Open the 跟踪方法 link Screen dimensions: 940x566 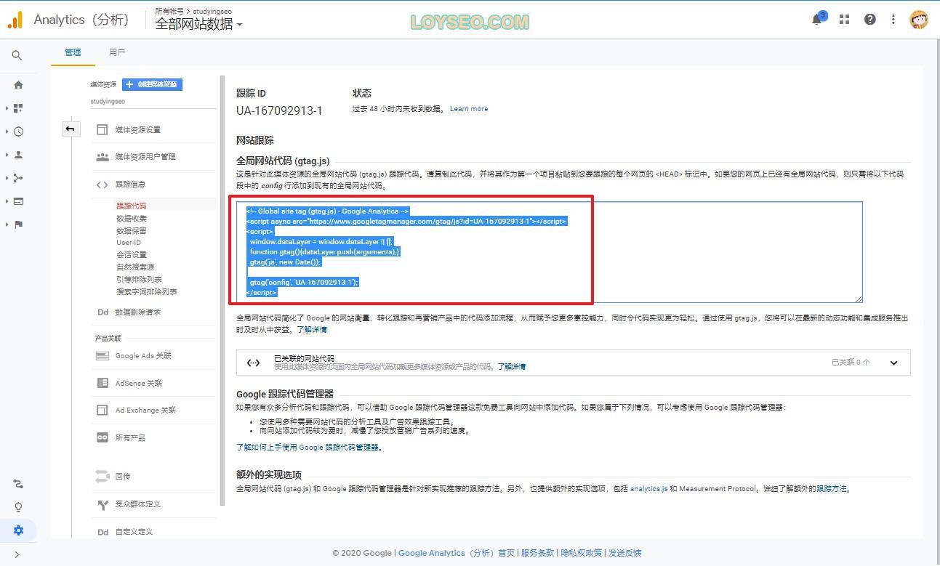832,489
